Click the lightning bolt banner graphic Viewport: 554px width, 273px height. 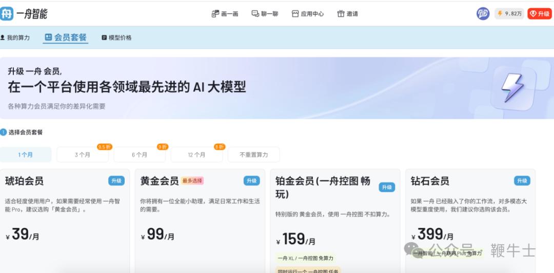click(x=512, y=88)
